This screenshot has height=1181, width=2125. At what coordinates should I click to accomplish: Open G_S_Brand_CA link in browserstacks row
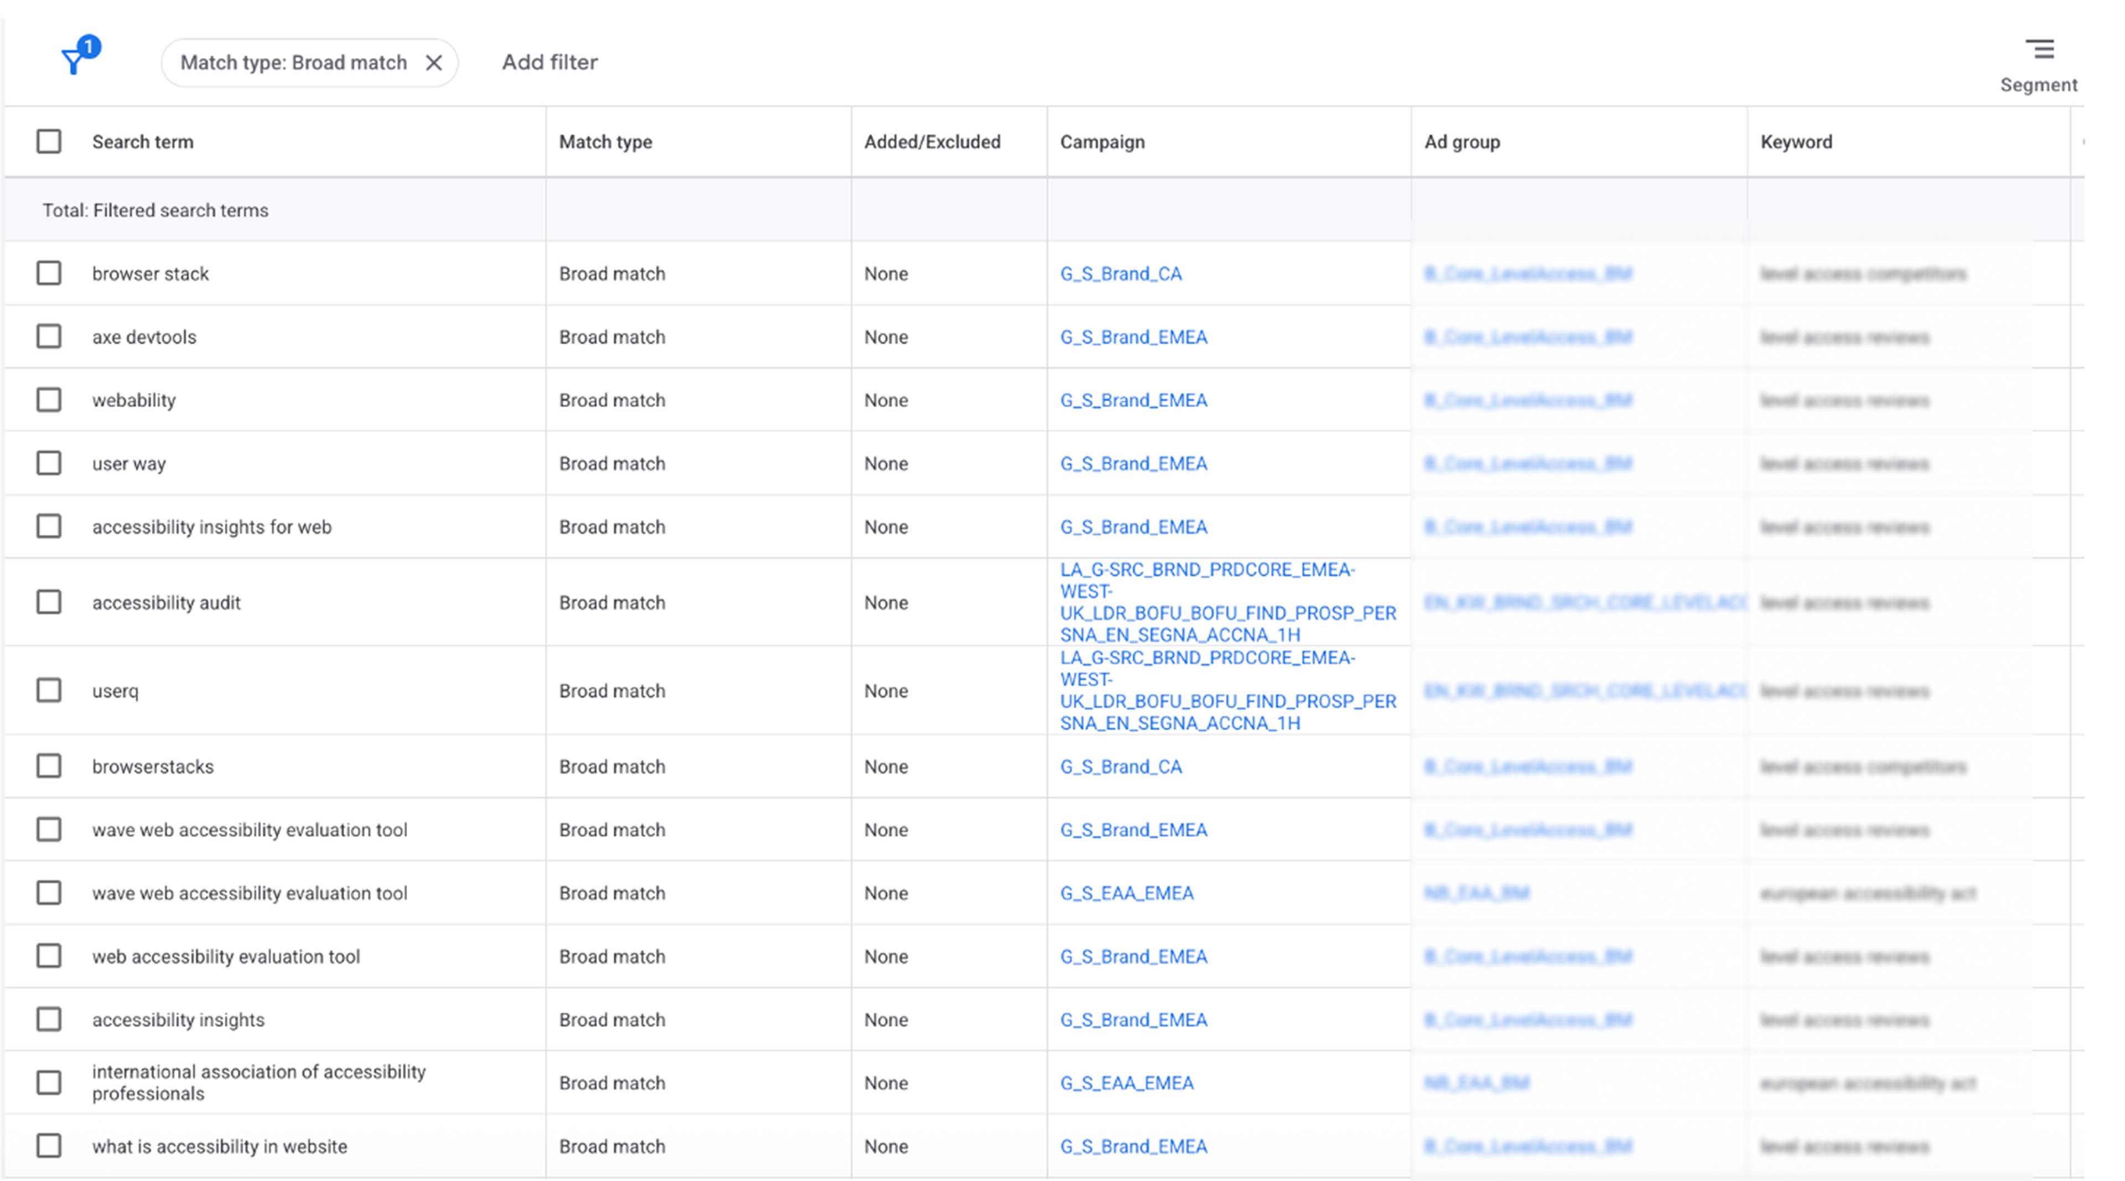[x=1120, y=767]
